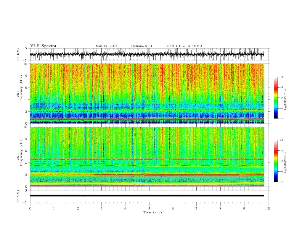Click the 'Time (min)' axis label
302x234 pixels.
click(153, 212)
